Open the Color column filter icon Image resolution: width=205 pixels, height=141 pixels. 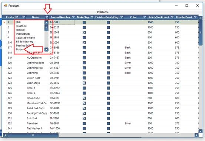click(145, 17)
